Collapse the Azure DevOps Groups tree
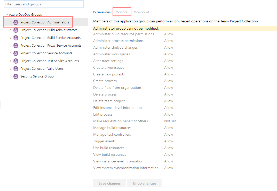This screenshot has width=277, height=191. [x=7, y=15]
